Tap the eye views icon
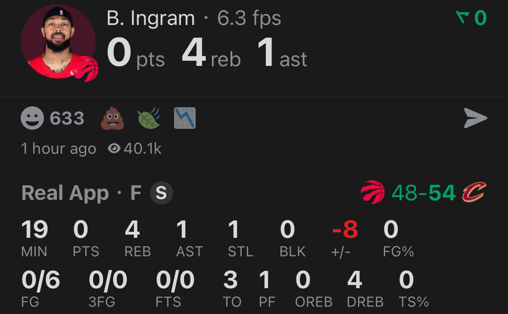Viewport: 508px width, 314px height. coord(114,149)
